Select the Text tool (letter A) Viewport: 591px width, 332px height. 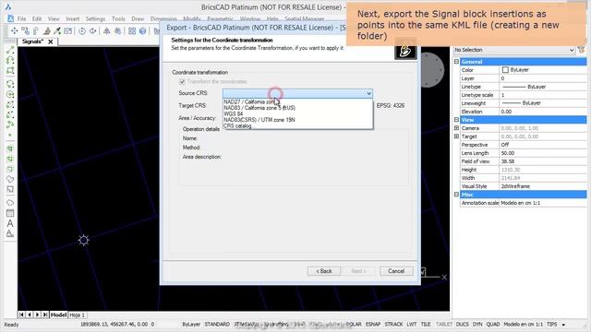pos(10,223)
